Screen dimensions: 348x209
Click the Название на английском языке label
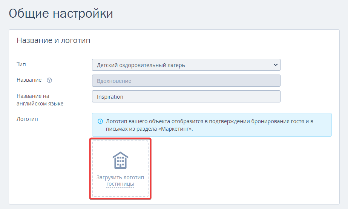[40, 100]
